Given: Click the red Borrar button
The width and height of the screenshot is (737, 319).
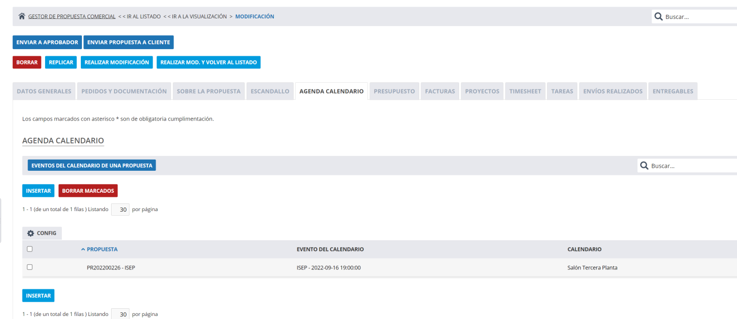Looking at the screenshot, I should point(27,62).
